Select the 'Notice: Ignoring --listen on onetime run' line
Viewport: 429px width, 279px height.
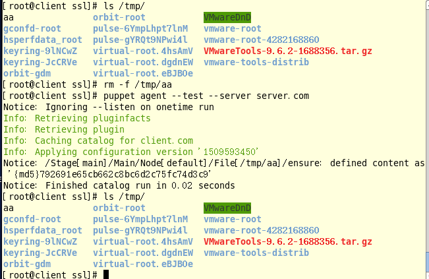click(109, 107)
